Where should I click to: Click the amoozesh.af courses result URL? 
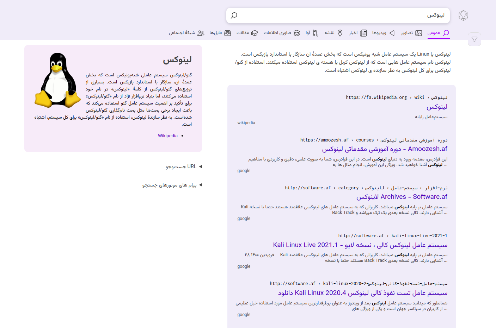coord(374,140)
